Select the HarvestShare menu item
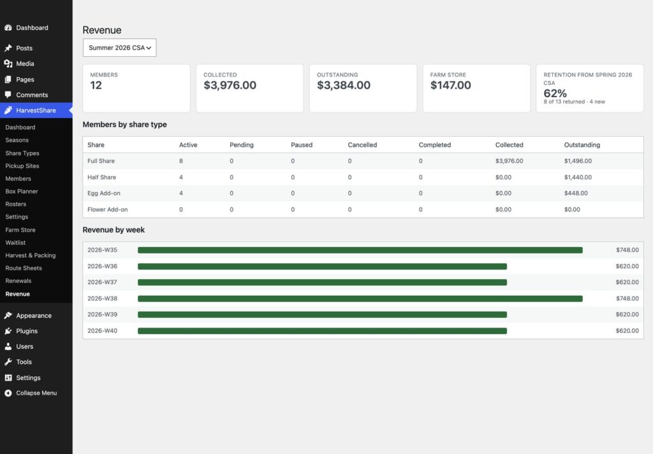The height and width of the screenshot is (454, 653). pyautogui.click(x=36, y=110)
